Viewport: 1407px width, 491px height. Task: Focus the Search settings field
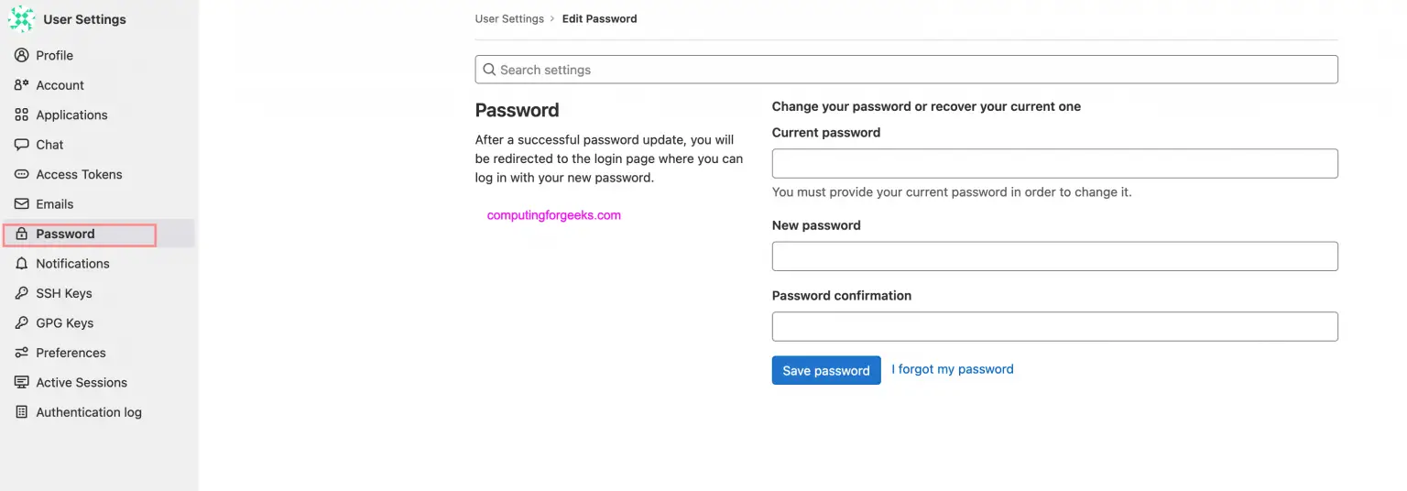906,70
